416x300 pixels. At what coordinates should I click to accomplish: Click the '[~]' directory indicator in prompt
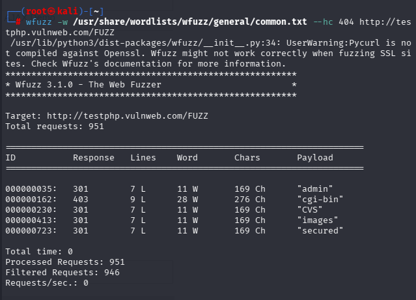coord(96,11)
